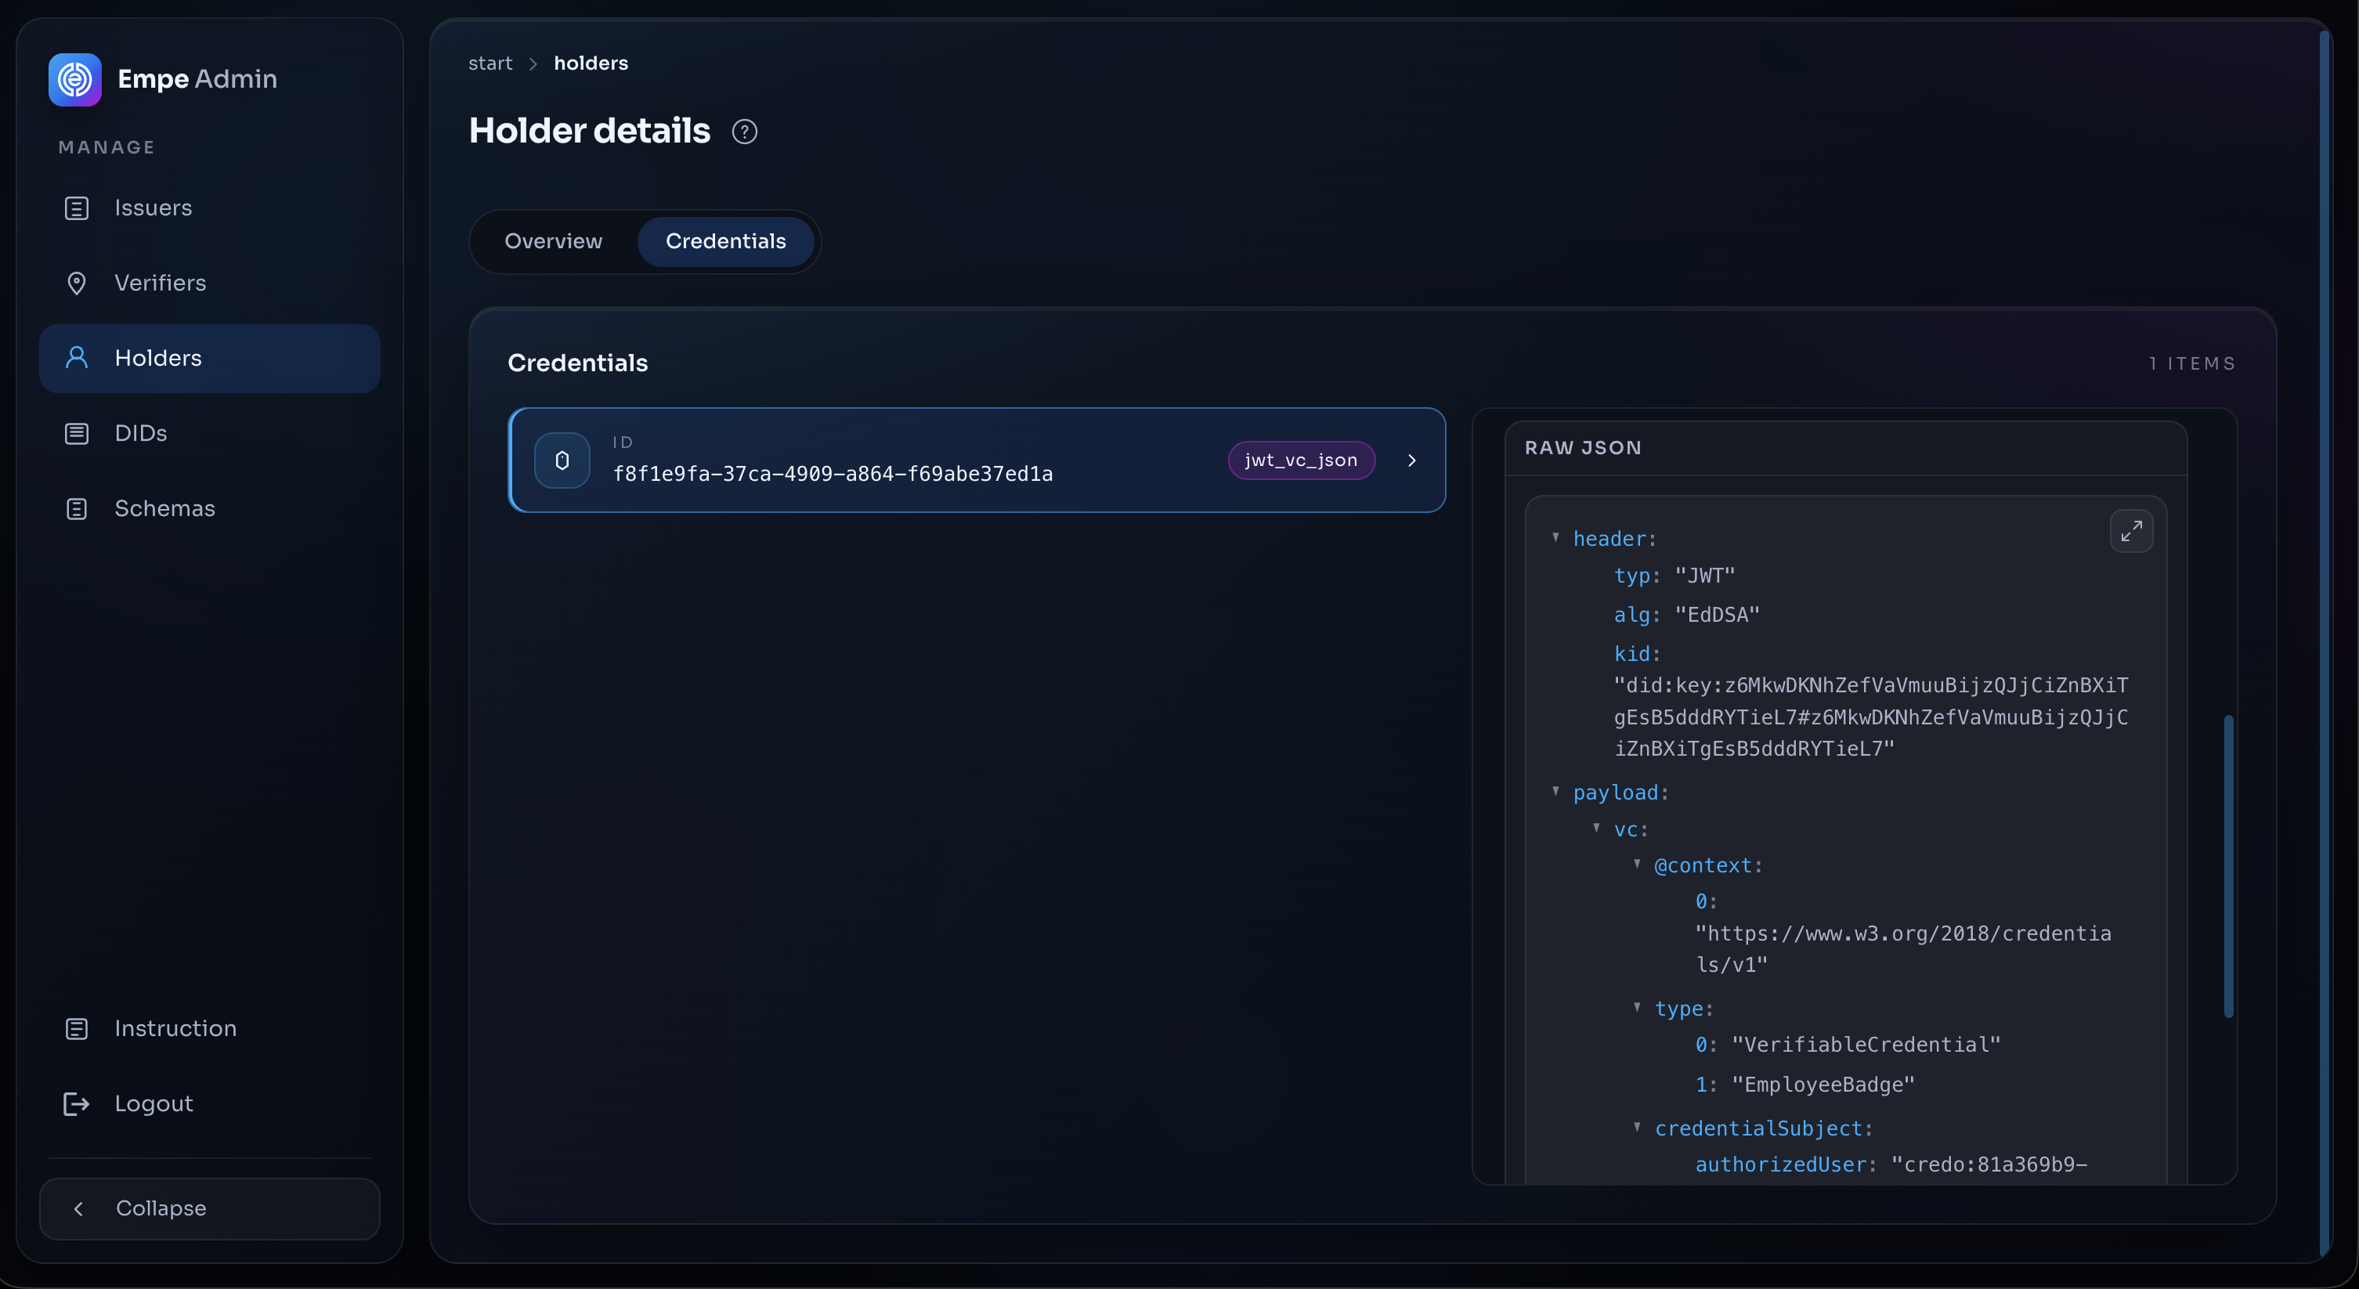Click the Logout arrow icon
The image size is (2359, 1289).
[77, 1103]
